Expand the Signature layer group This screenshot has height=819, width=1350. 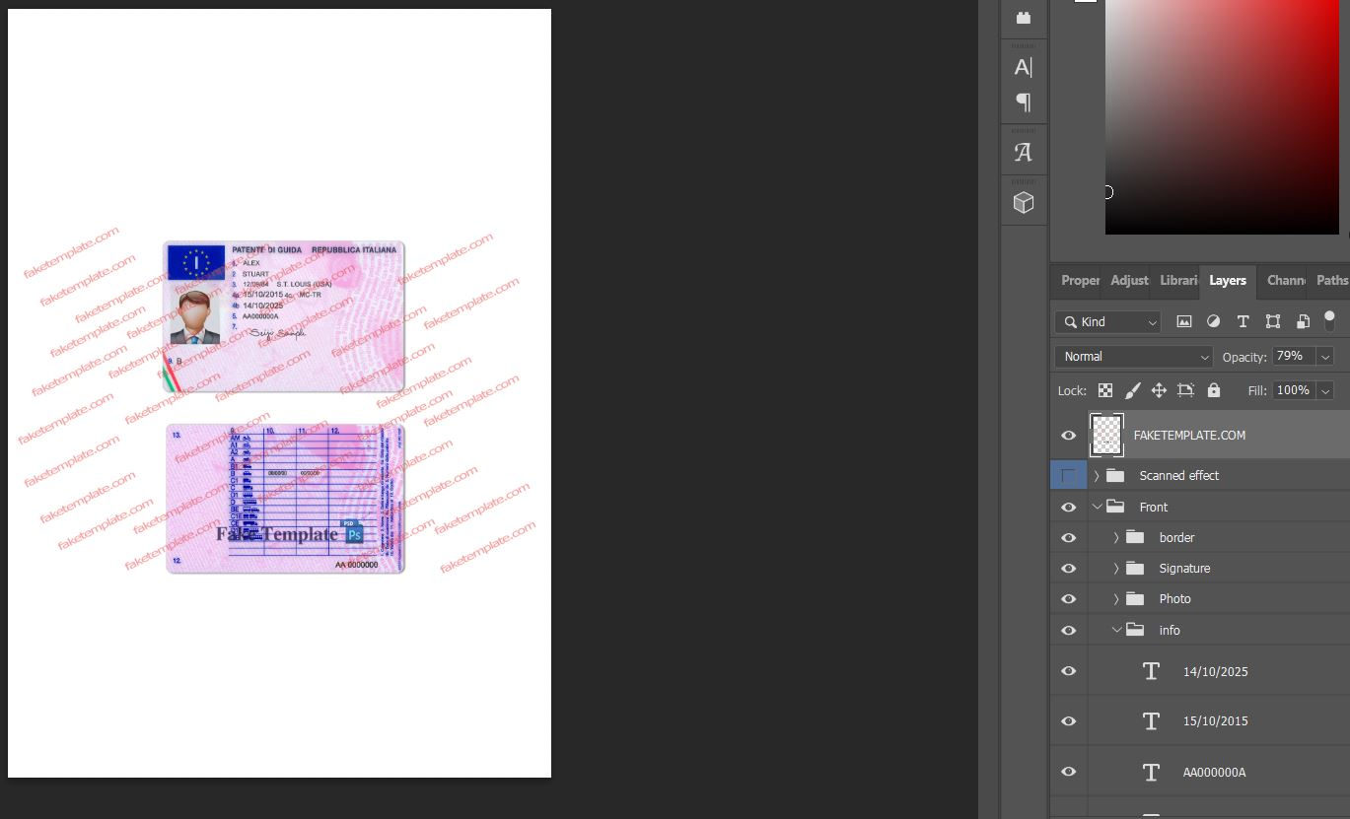(1116, 569)
